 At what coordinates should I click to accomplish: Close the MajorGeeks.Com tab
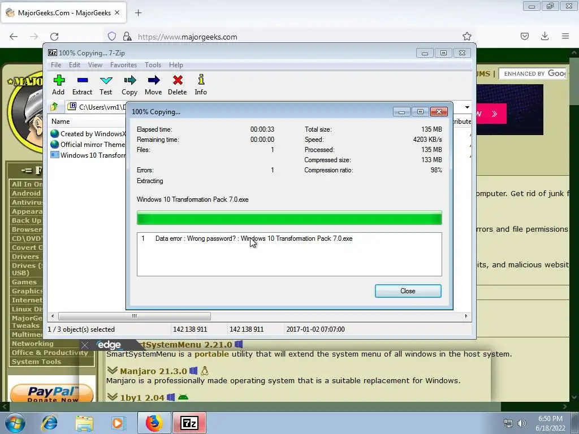pos(117,12)
